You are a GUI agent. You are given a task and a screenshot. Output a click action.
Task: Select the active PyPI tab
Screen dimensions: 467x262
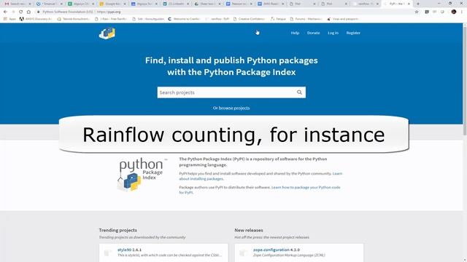pyautogui.click(x=397, y=4)
